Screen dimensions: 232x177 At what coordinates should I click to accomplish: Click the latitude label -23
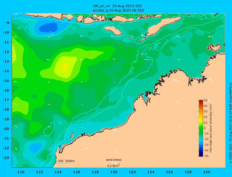(x=6, y=158)
